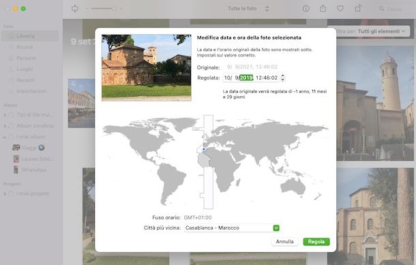
Task: Click the search magnifier icon
Action: tap(381, 9)
